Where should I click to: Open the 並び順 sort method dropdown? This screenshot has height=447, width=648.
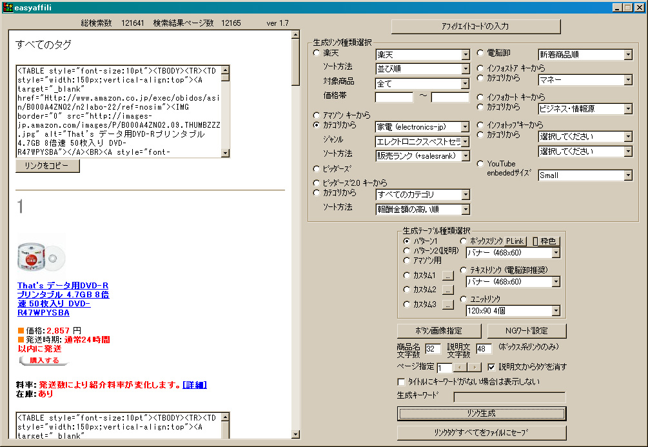[x=422, y=68]
